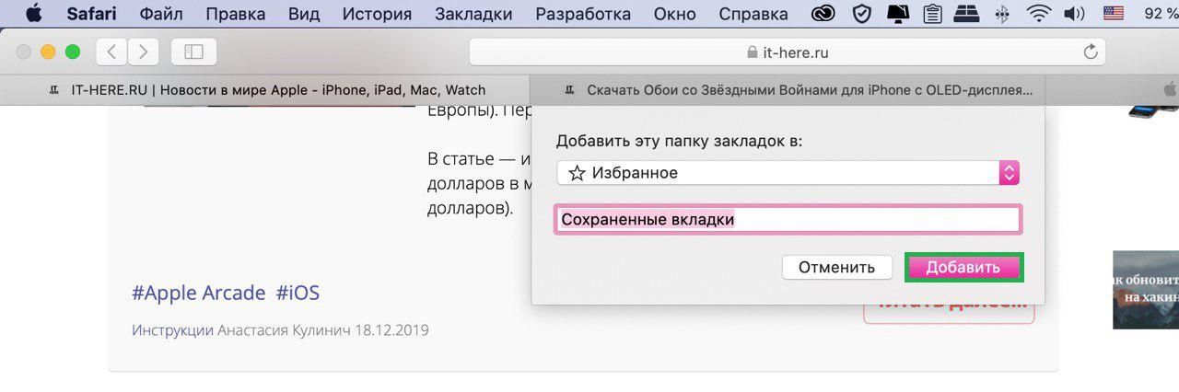Open the US flag input source menu

[x=1114, y=14]
